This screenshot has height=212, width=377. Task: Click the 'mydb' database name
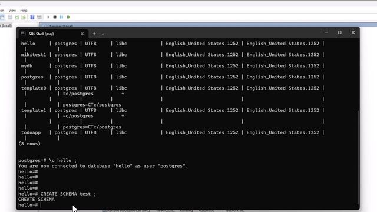click(27, 65)
